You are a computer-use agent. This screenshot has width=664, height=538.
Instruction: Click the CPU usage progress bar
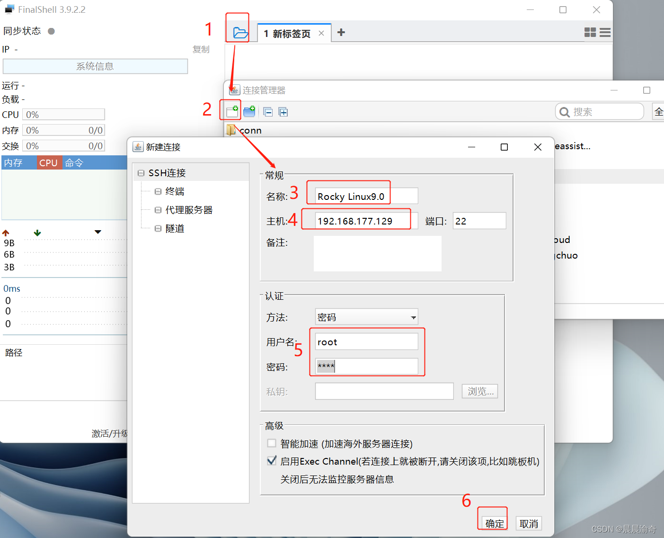(64, 115)
